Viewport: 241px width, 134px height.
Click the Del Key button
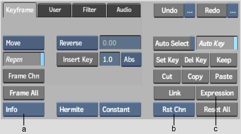195,60
